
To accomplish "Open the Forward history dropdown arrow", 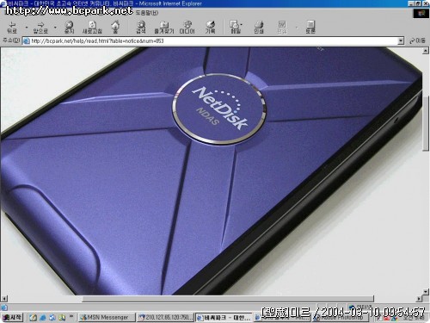I will click(x=55, y=28).
